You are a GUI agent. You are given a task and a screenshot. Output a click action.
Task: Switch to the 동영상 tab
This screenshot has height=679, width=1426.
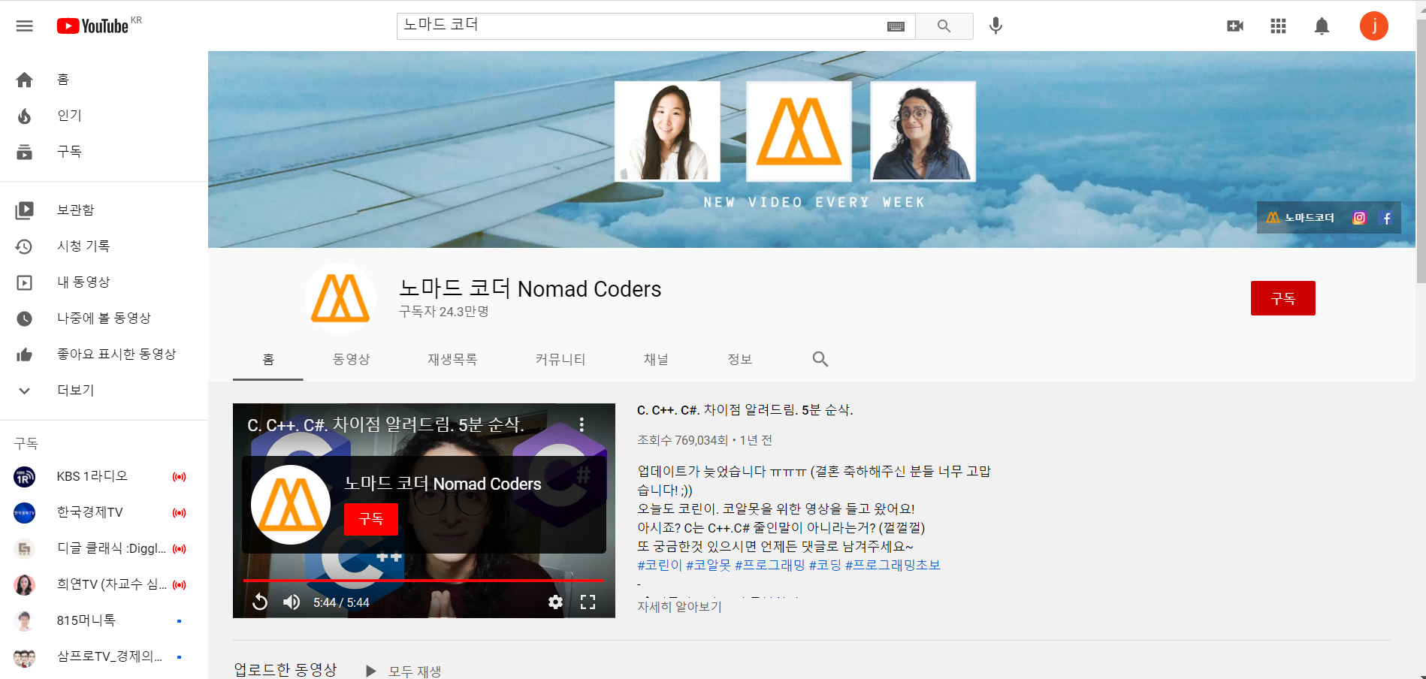click(x=352, y=360)
